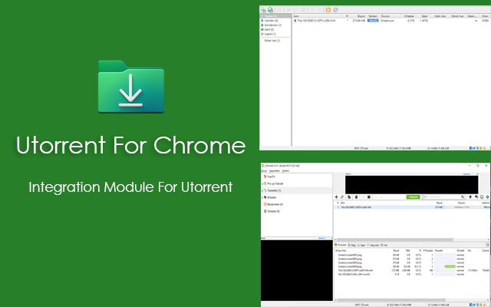
Task: Click Add Torrent icon in upper window toolbar
Action: click(263, 10)
